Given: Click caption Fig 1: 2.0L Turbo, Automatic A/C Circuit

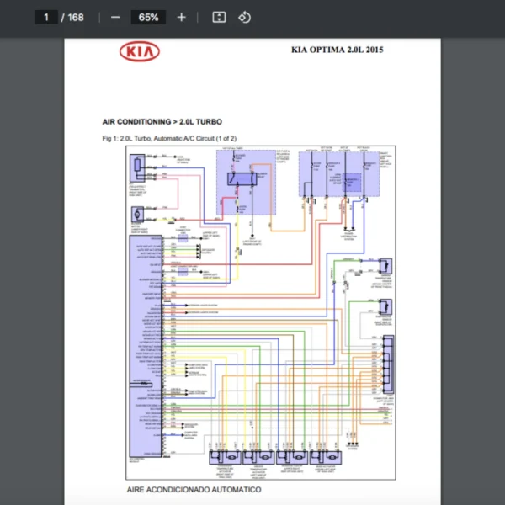Looking at the screenshot, I should point(169,139).
